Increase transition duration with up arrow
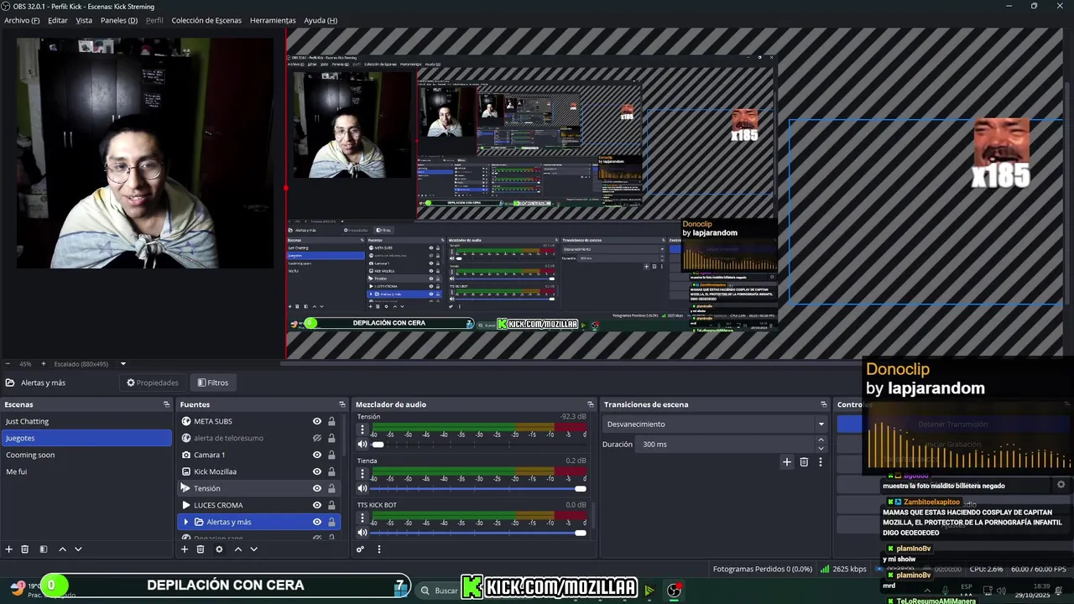 (x=821, y=440)
